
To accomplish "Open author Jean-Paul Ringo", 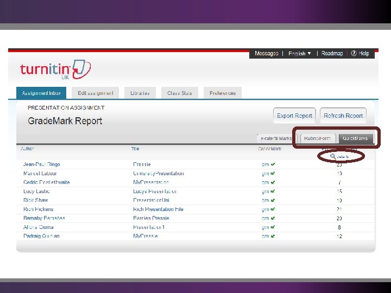I will click(42, 164).
